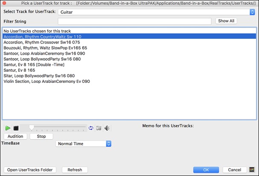Click the small thumbnail icon beside Cancel
This screenshot has width=259, height=176.
[251, 170]
